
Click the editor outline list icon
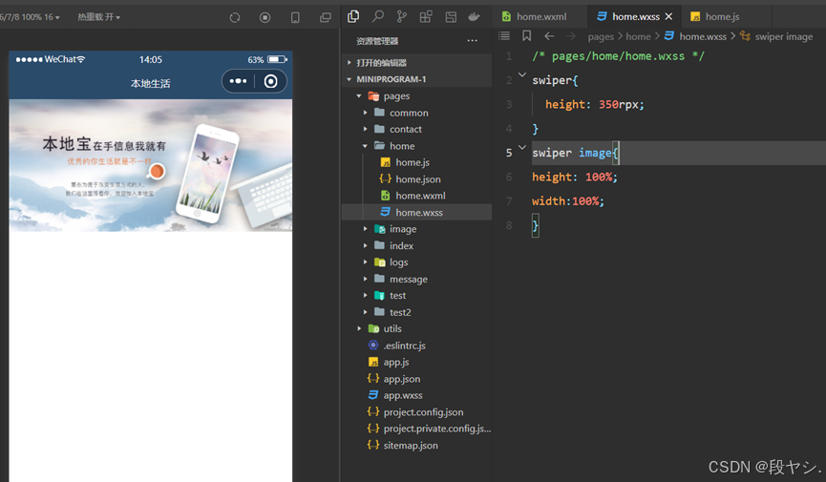tap(504, 36)
